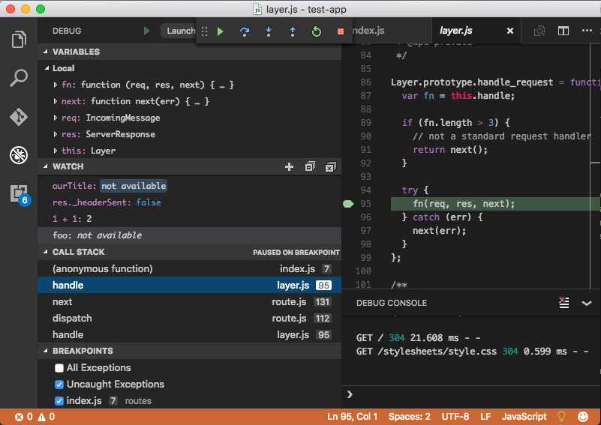Viewport: 601px width, 425px height.
Task: Open Extensions view with 6 badge
Action: click(19, 193)
